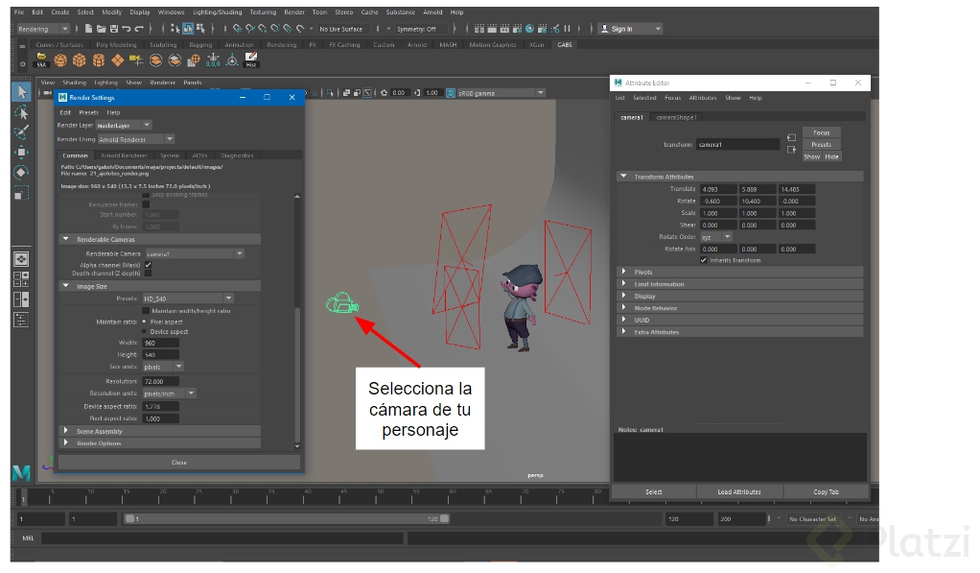
Task: Click the Presets button in Attribute Editor
Action: [821, 145]
